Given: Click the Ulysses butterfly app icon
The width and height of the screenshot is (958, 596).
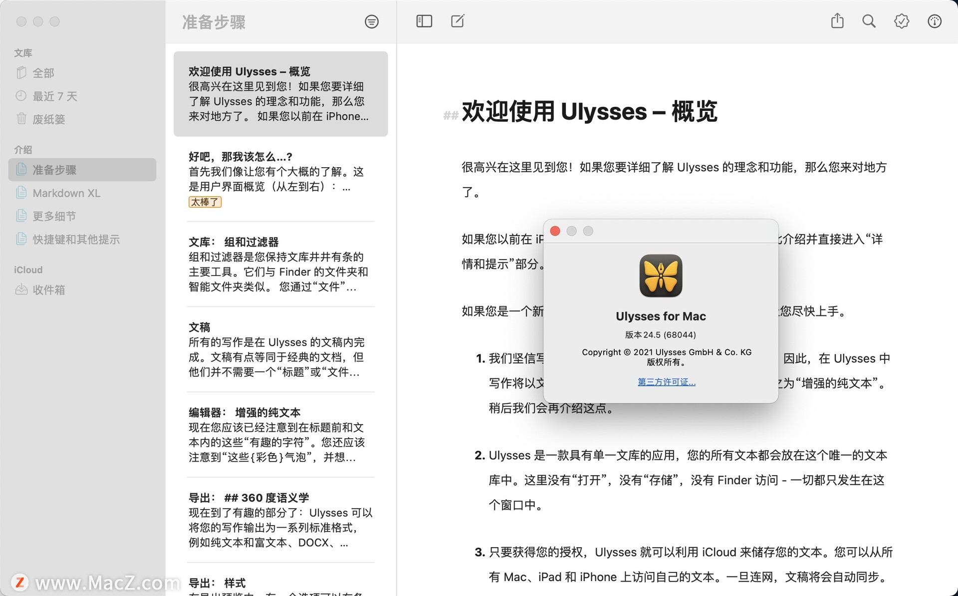Looking at the screenshot, I should (661, 276).
